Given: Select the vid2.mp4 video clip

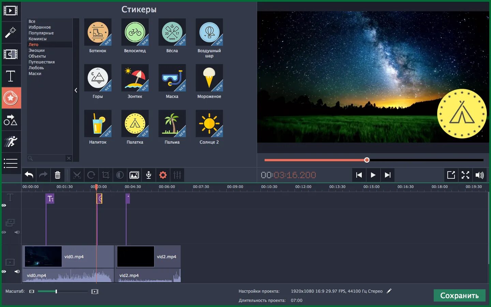Looking at the screenshot, I should (x=148, y=257).
